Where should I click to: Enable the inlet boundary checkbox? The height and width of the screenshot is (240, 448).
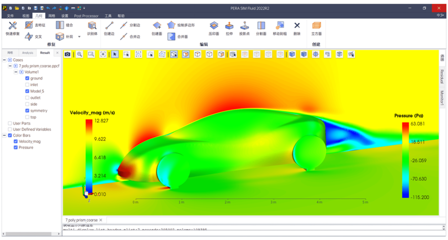(27, 84)
